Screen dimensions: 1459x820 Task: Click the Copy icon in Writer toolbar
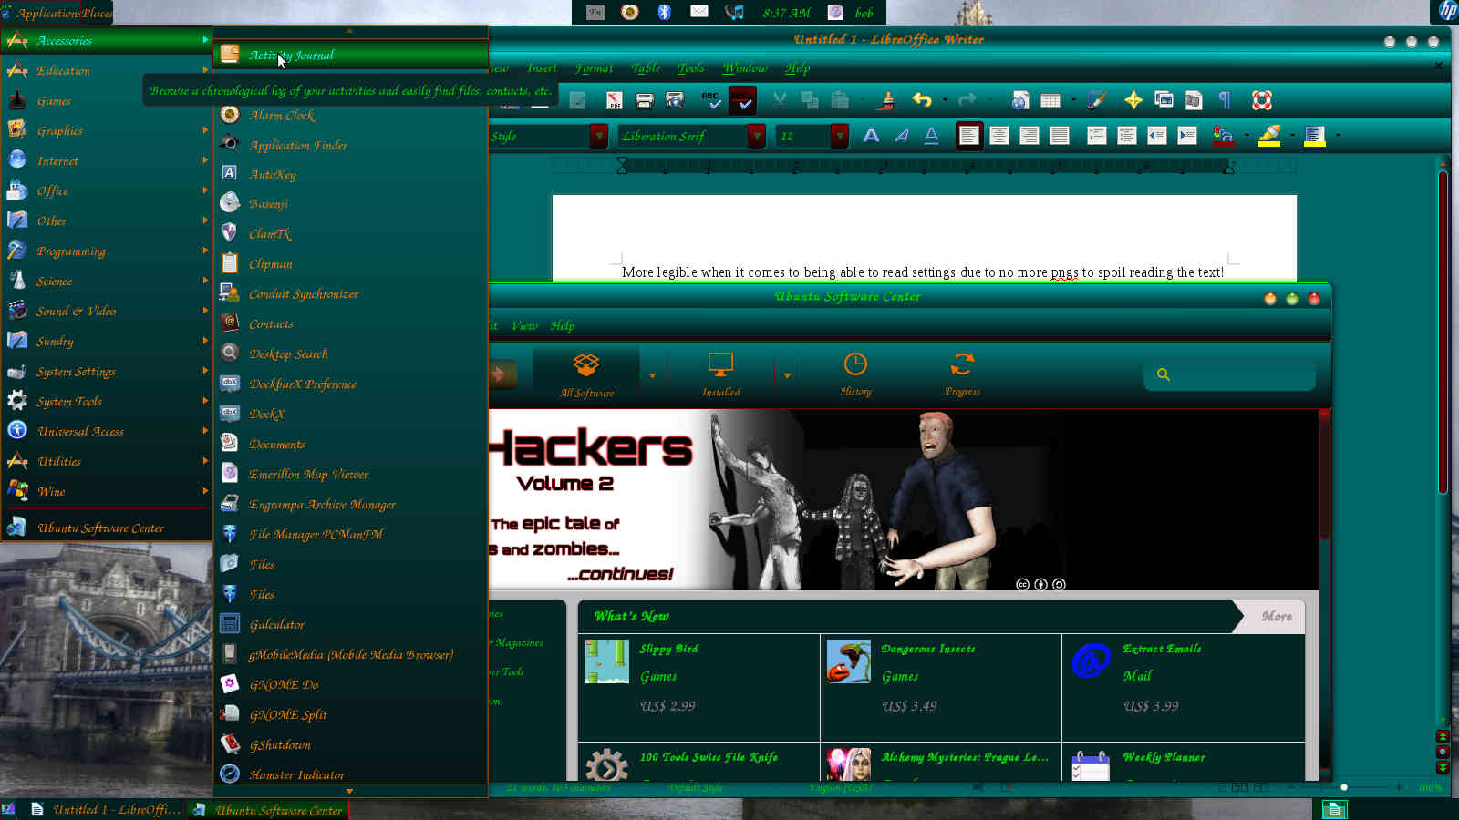pos(809,100)
